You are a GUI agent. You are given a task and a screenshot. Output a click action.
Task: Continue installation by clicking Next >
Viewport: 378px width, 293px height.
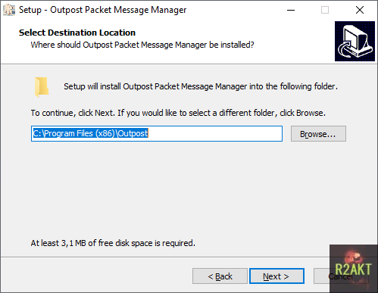276,276
